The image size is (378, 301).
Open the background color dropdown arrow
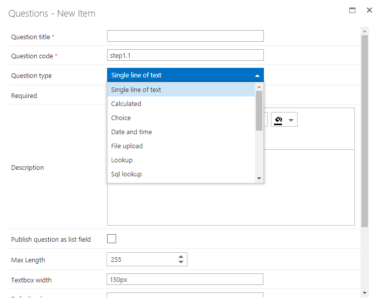click(x=291, y=120)
